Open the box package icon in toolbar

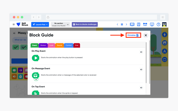point(145,24)
